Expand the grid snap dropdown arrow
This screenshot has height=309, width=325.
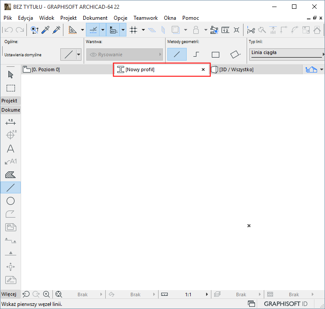(x=143, y=30)
